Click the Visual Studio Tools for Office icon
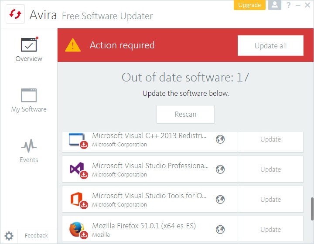This screenshot has width=314, height=244. [x=78, y=200]
